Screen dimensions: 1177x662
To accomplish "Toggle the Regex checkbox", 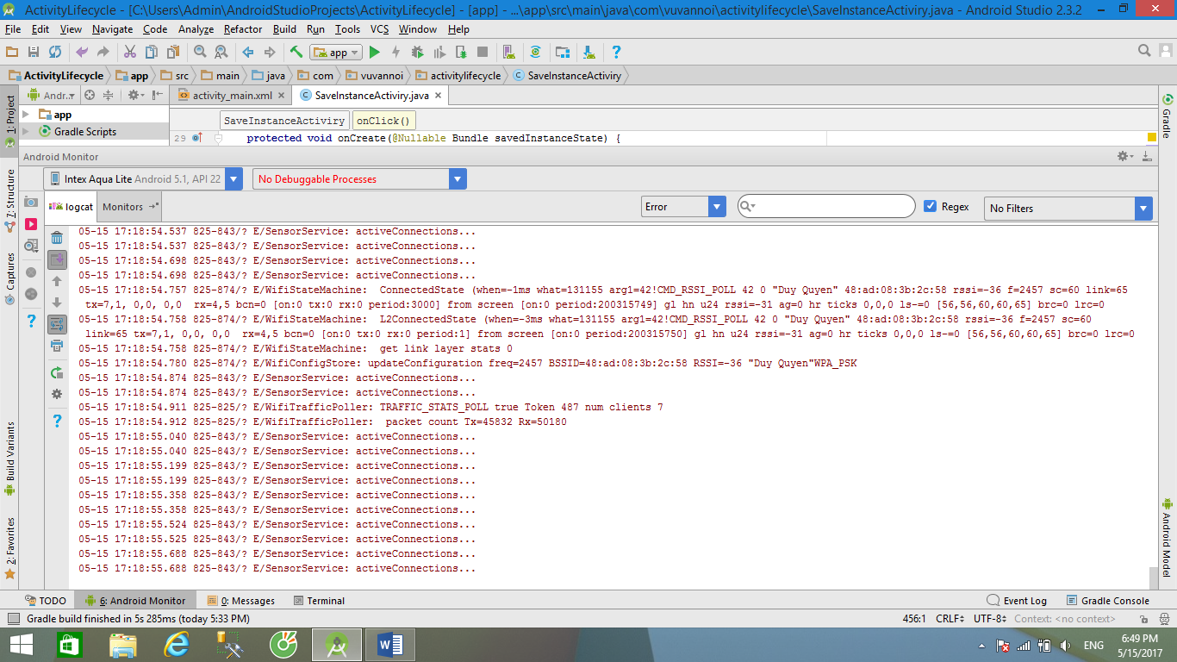I will (x=930, y=206).
